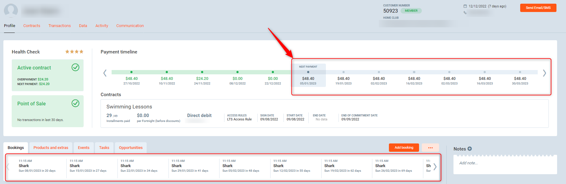The height and width of the screenshot is (184, 566).
Task: Click the Health Check star rating
Action: coord(74,52)
